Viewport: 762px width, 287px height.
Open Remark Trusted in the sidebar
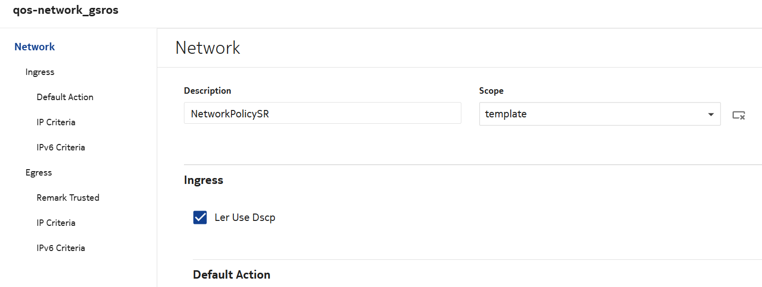[x=68, y=198]
